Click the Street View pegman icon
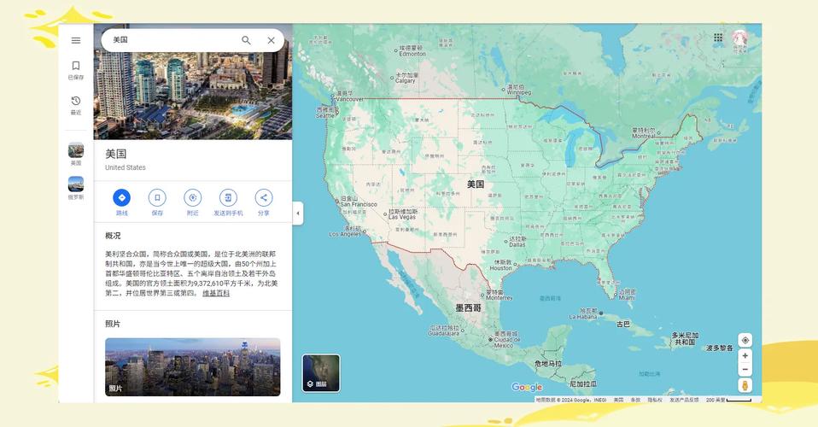The height and width of the screenshot is (427, 818). tap(745, 386)
